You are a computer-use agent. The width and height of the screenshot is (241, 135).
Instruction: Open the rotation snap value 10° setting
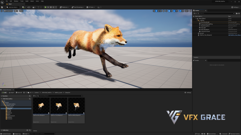(x=176, y=11)
